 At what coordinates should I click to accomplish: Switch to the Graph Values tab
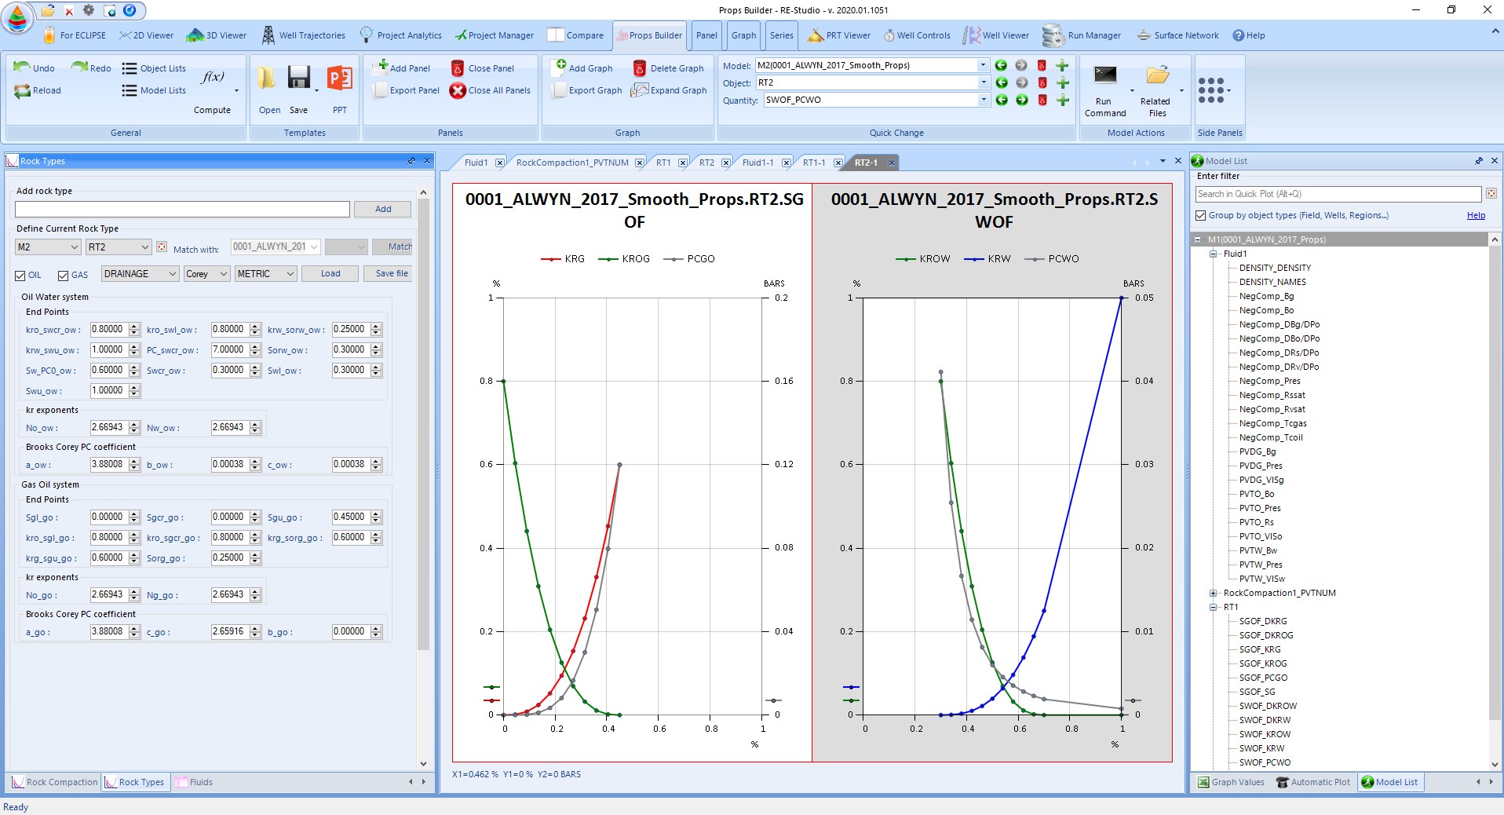click(1231, 782)
